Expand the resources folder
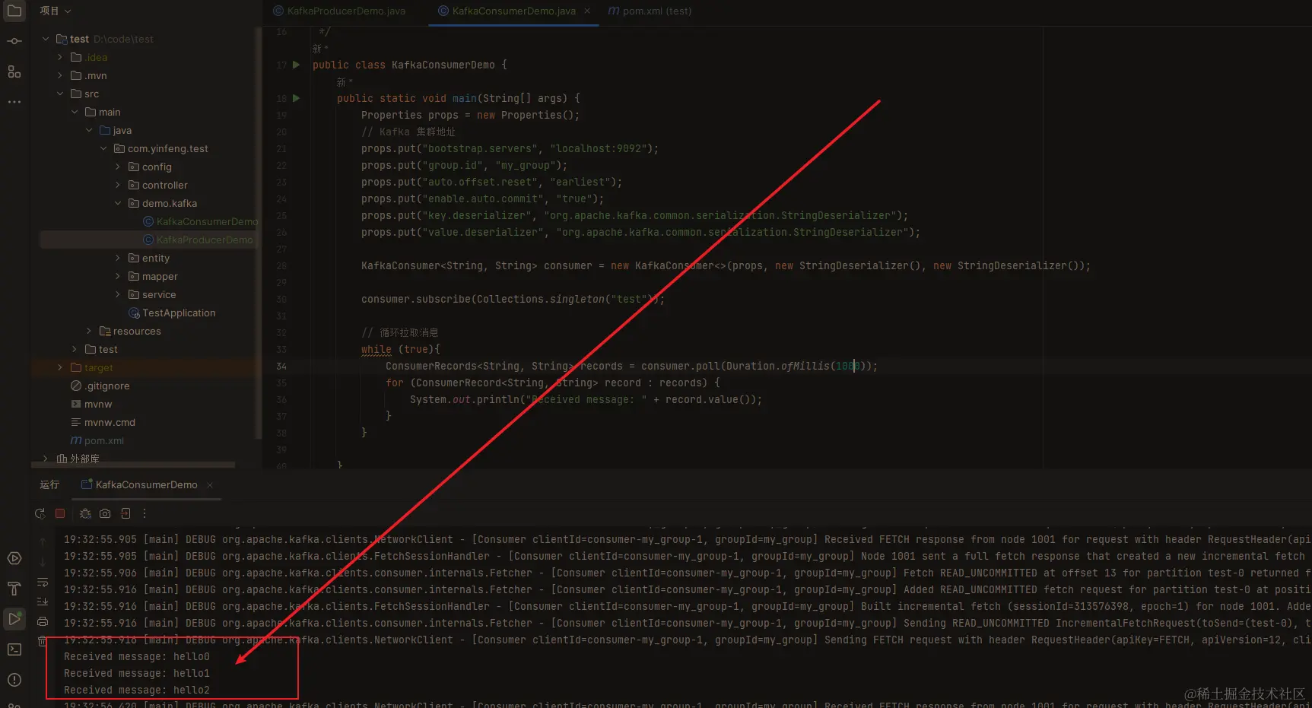The height and width of the screenshot is (708, 1312). (89, 331)
